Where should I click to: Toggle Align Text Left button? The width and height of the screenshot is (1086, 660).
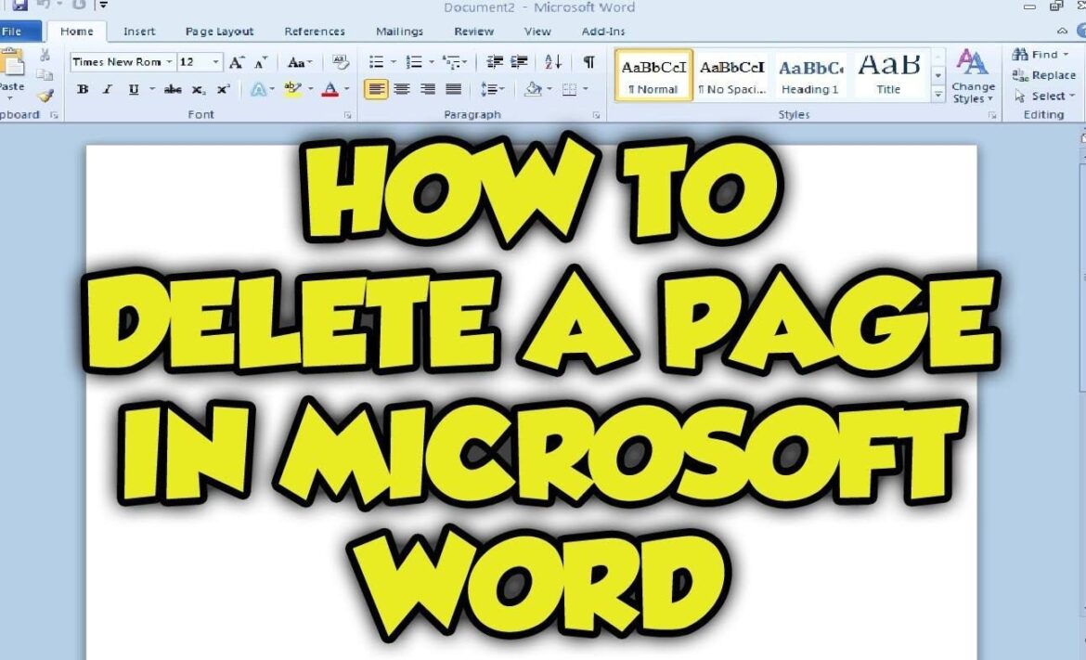pos(376,90)
